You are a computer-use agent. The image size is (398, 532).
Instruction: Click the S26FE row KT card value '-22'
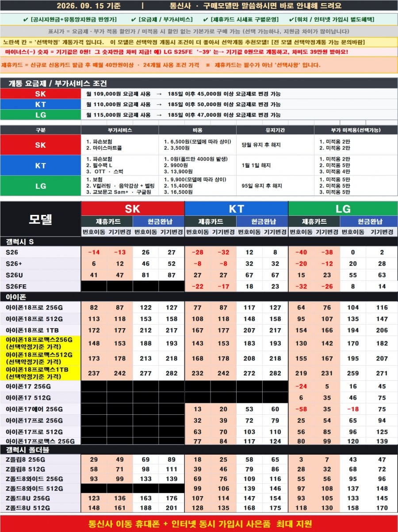(x=198, y=286)
